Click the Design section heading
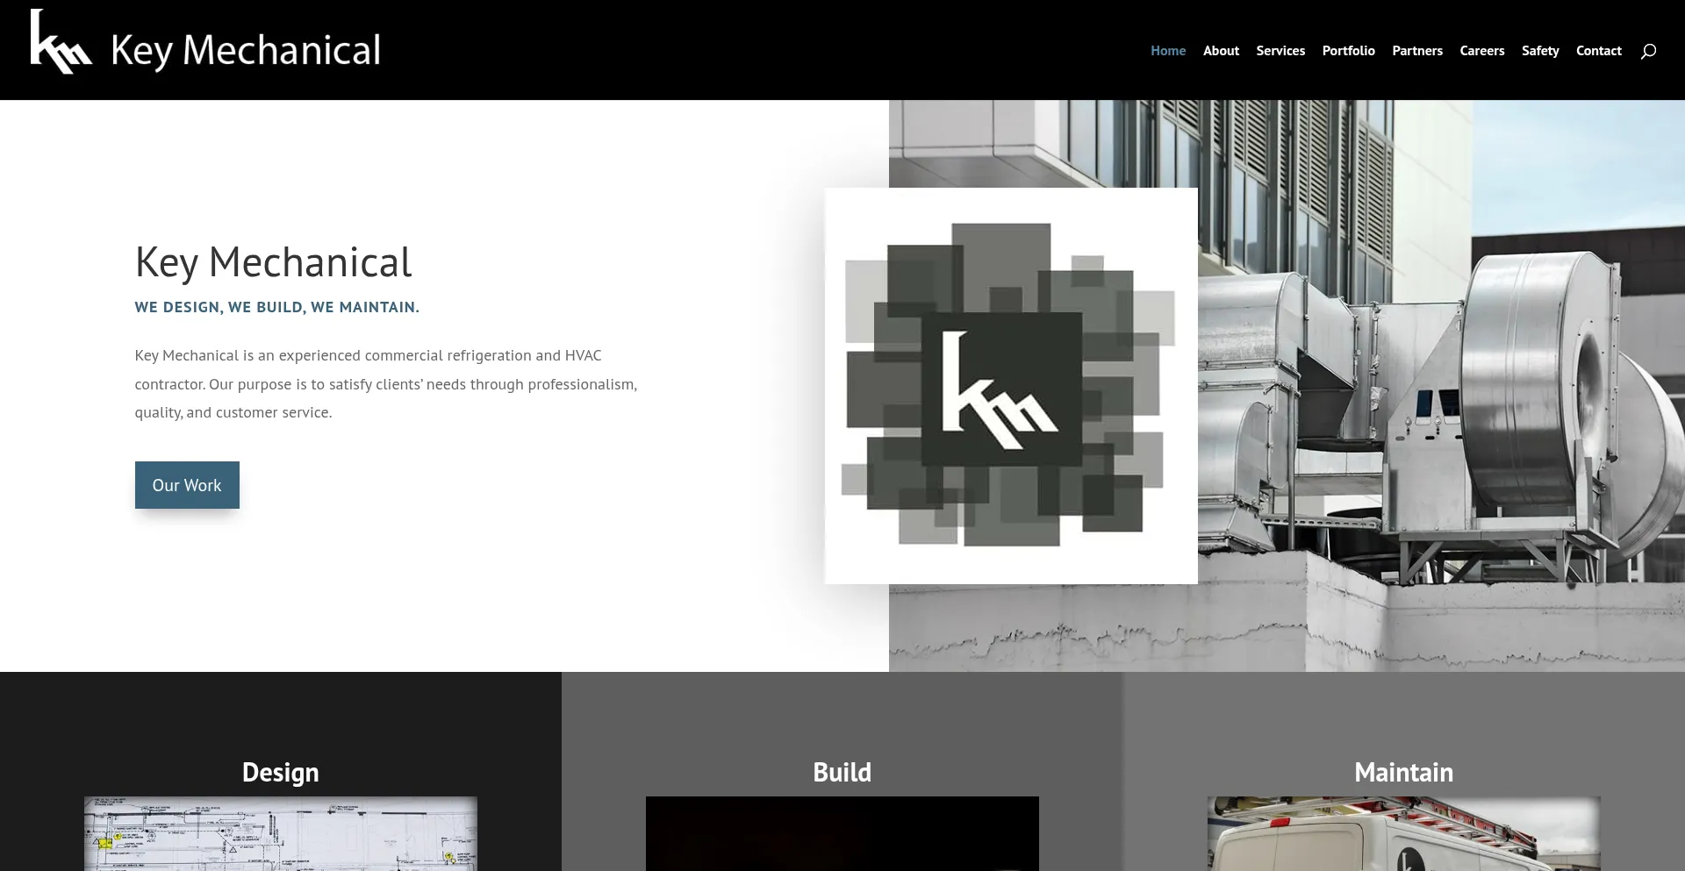This screenshot has width=1685, height=871. (280, 773)
